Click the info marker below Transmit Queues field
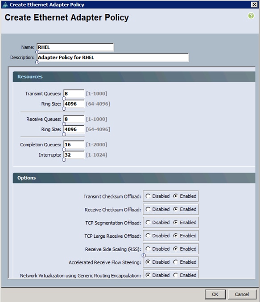 click(x=64, y=99)
